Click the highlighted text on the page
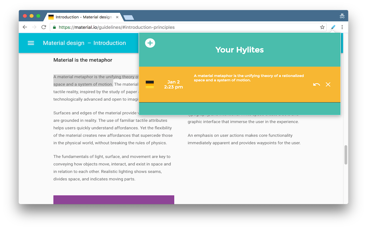Screen dimensions: 367x229 (x=96, y=80)
